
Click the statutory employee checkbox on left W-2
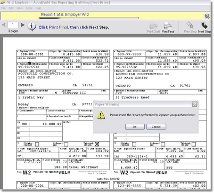click(37, 144)
